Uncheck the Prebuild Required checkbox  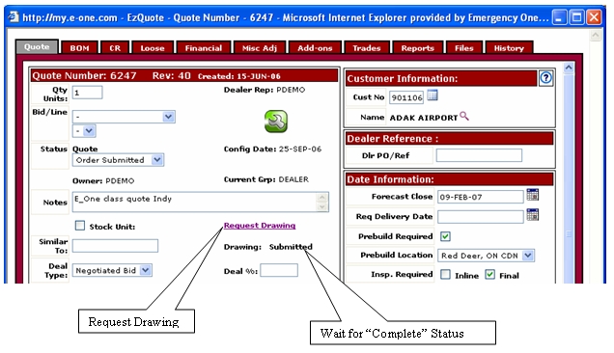[x=445, y=236]
